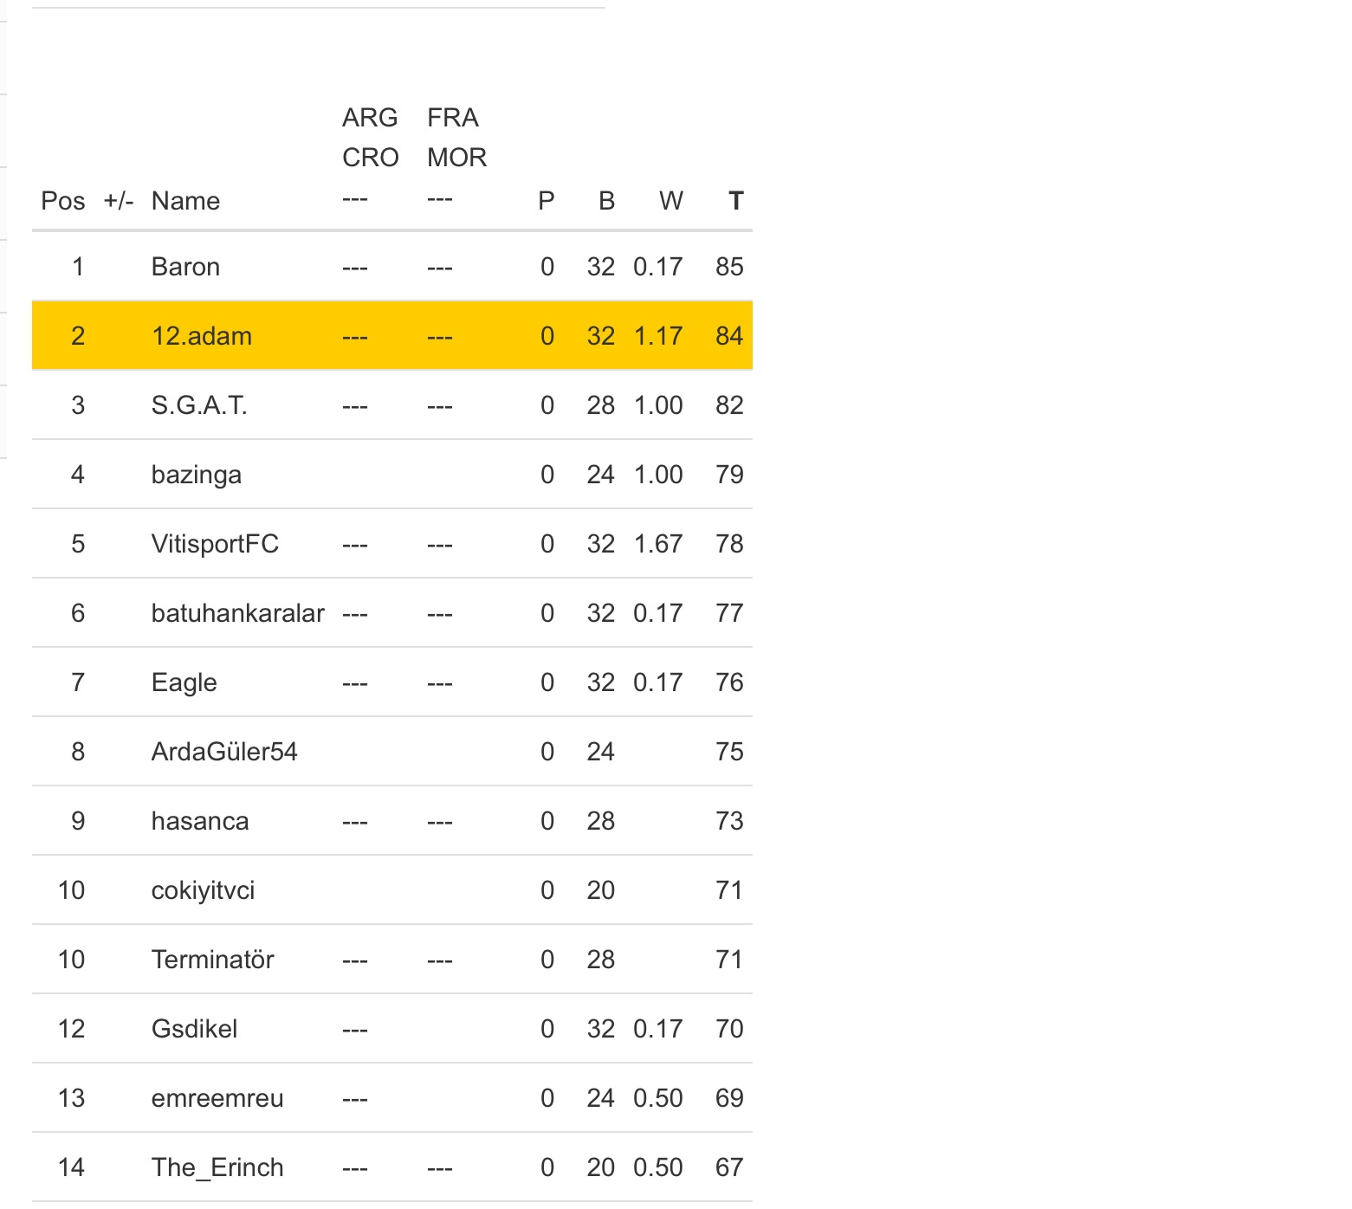This screenshot has width=1352, height=1209.
Task: Click emreemreu player name
Action: pyautogui.click(x=217, y=1098)
